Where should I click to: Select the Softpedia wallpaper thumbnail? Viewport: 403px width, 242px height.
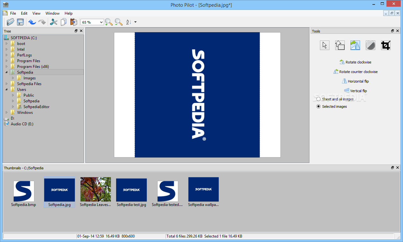click(203, 192)
